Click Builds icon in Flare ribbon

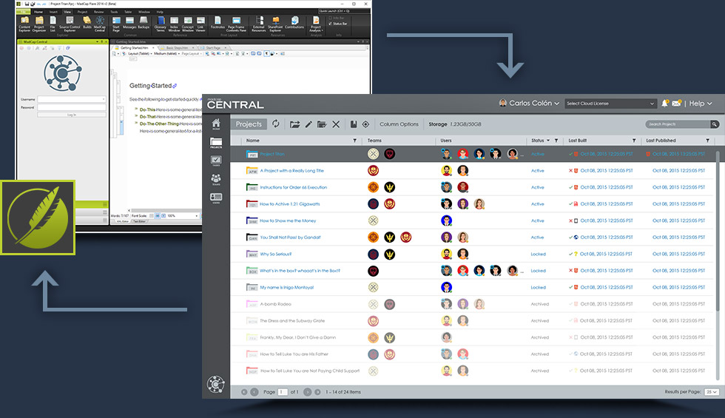(x=87, y=23)
